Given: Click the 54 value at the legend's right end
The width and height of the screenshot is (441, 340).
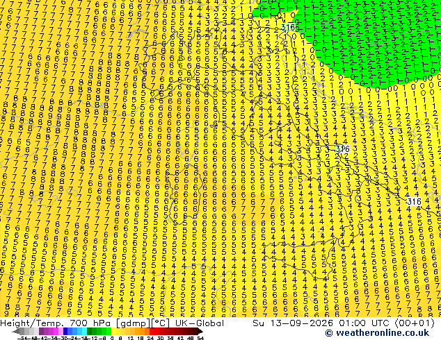Looking at the screenshot, I should pos(200,338).
